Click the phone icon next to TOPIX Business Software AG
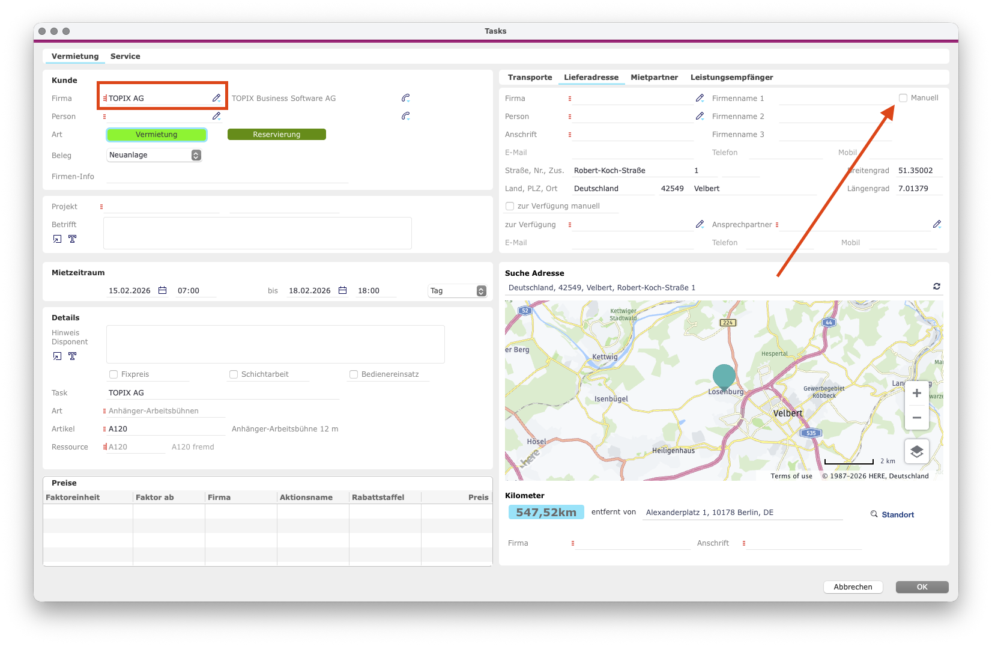Image resolution: width=992 pixels, height=646 pixels. pyautogui.click(x=406, y=98)
